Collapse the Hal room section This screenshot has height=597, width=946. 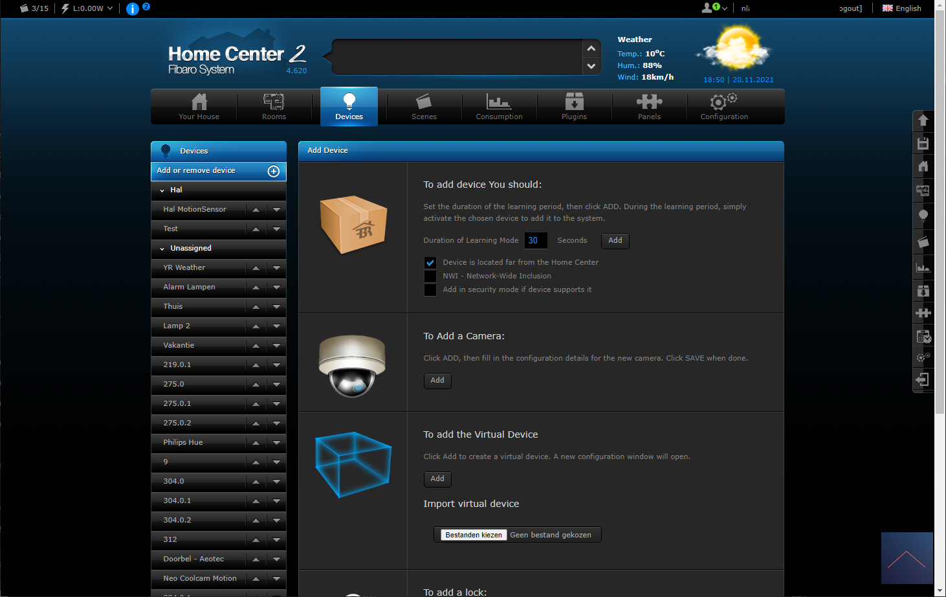point(162,190)
